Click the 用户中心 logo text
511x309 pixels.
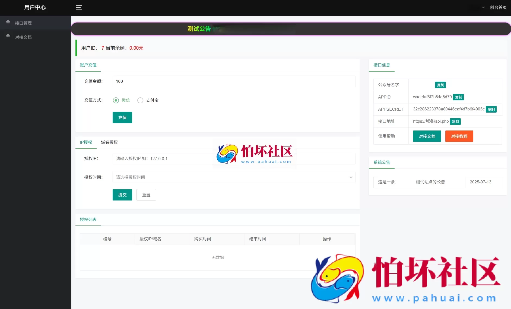(35, 7)
